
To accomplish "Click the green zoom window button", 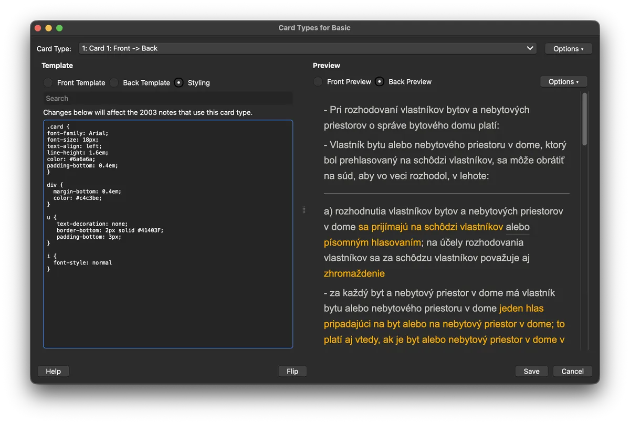I will (59, 28).
